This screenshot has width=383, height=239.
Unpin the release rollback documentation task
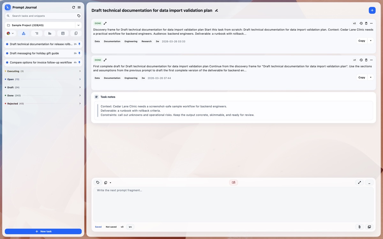click(79, 44)
